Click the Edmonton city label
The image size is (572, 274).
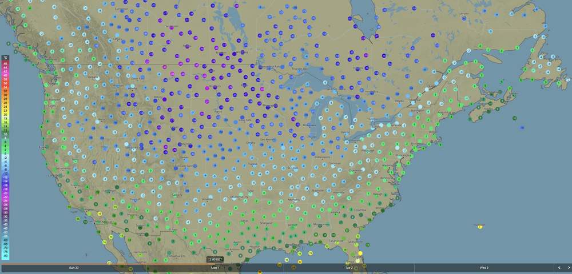click(x=121, y=9)
